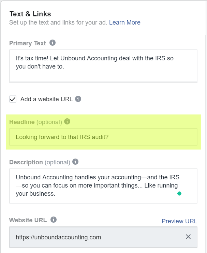Click the green Grammarly dot in Description box
The height and width of the screenshot is (253, 207).
(x=179, y=193)
